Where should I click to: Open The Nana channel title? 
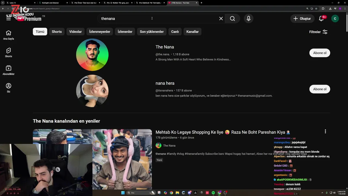[165, 47]
